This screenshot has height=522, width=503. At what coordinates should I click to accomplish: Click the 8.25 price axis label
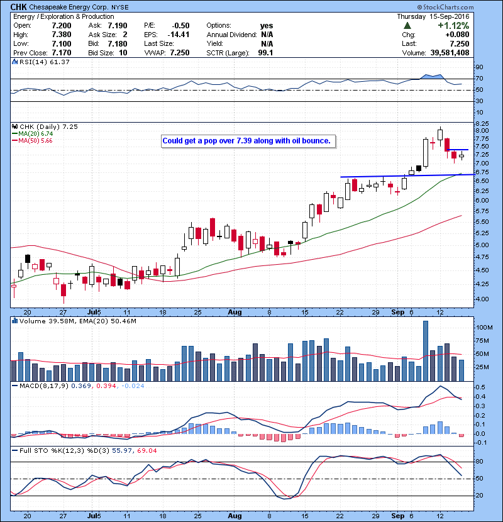(482, 123)
